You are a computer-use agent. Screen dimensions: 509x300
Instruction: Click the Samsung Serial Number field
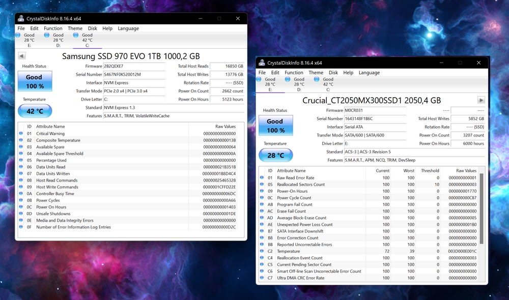click(134, 74)
